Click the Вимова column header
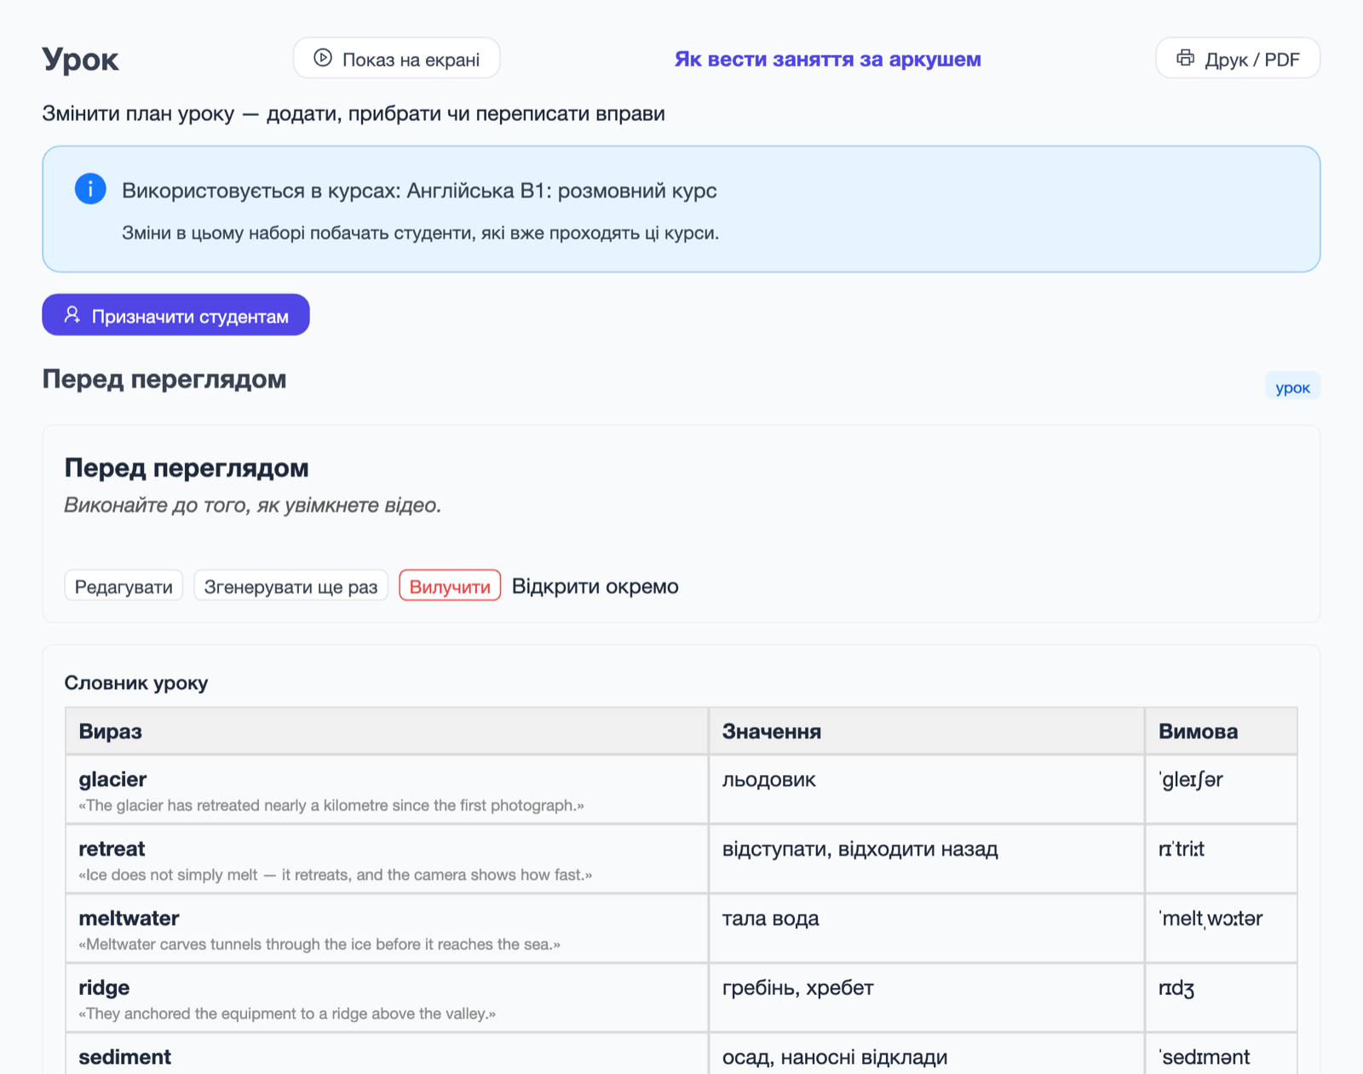The height and width of the screenshot is (1074, 1363). [x=1221, y=731]
